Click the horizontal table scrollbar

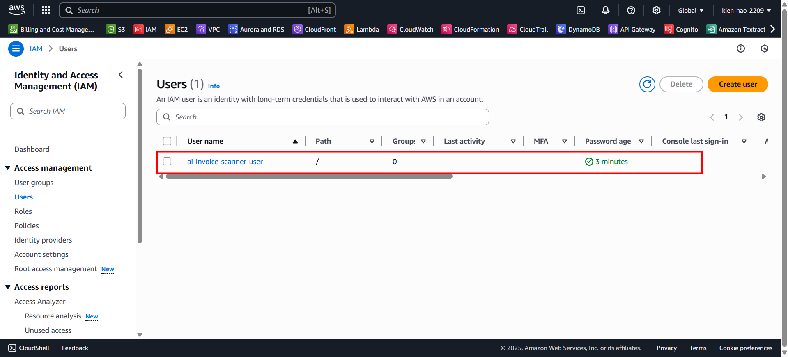(309, 176)
